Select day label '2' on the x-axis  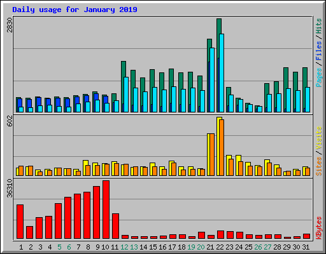click(31, 247)
